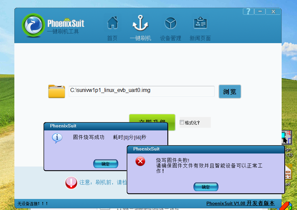The height and width of the screenshot is (210, 297).
Task: Click the firmware image path field
Action: (142, 91)
